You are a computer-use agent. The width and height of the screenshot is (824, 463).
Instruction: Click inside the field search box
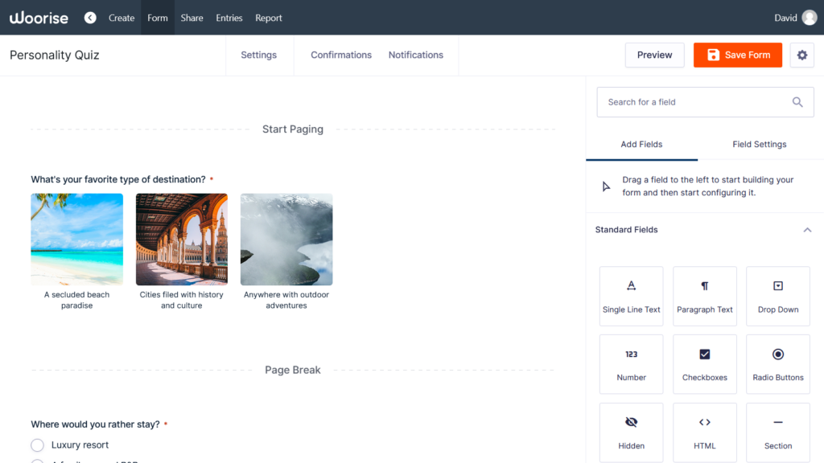click(692, 102)
